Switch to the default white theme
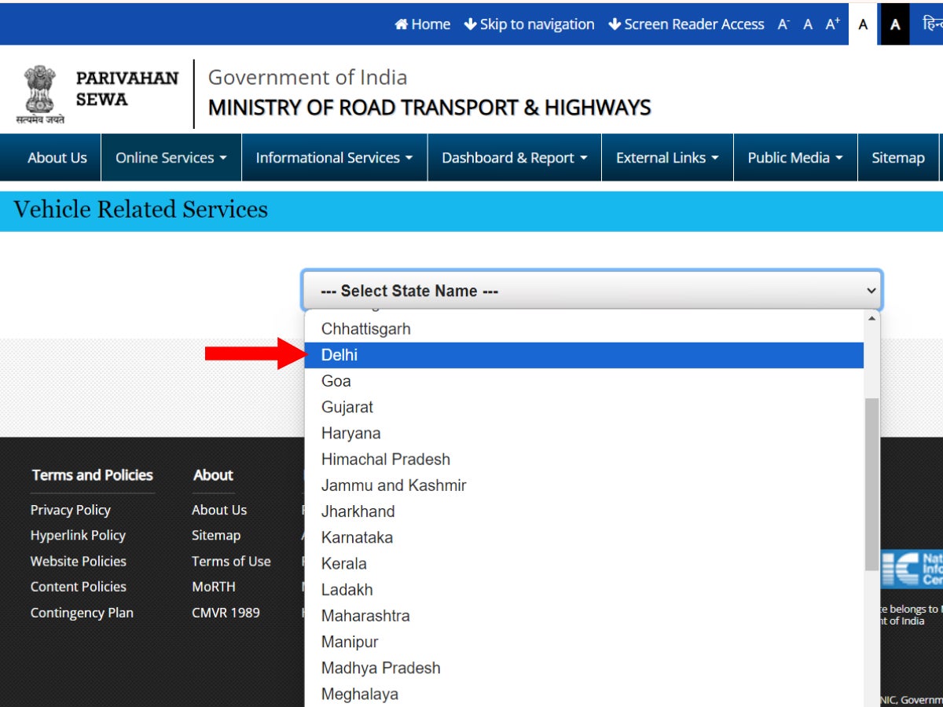This screenshot has height=707, width=943. coord(863,24)
